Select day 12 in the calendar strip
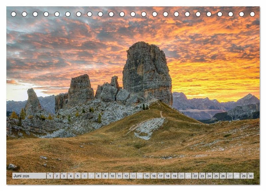 click(126, 176)
